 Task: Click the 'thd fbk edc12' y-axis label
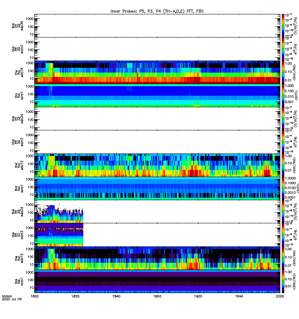(x=19, y=165)
